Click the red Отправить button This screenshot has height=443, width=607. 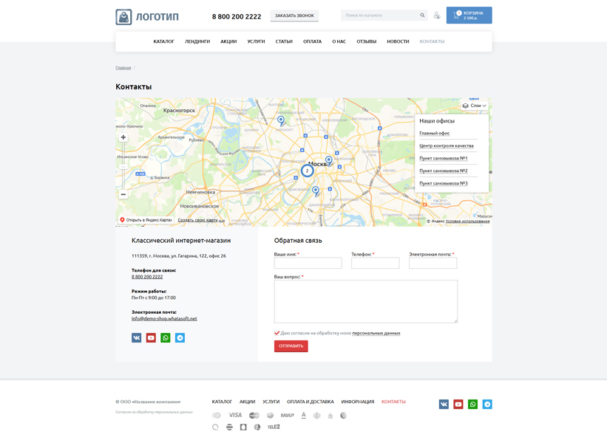point(291,346)
